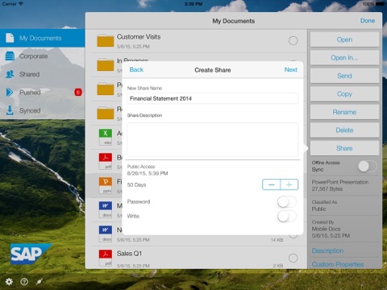Select the Customer Visits radio circle
387x290 pixels.
click(293, 41)
